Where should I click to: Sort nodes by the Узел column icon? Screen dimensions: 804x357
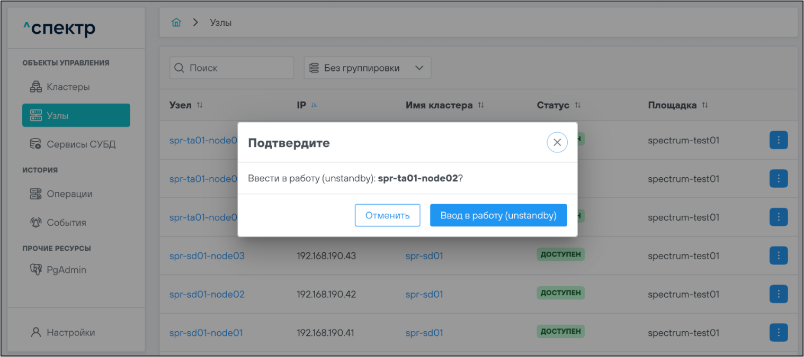200,105
